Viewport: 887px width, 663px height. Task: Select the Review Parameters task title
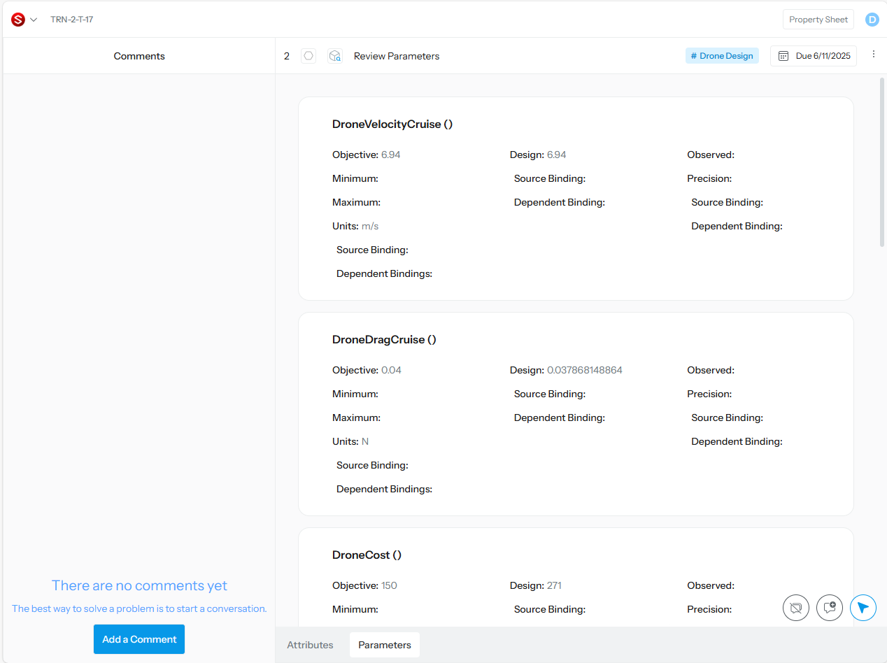pos(397,56)
